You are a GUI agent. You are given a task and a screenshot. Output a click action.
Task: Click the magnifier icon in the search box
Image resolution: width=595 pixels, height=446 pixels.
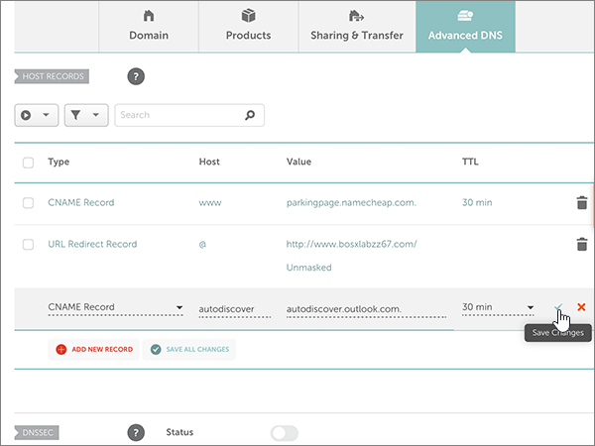coord(252,115)
